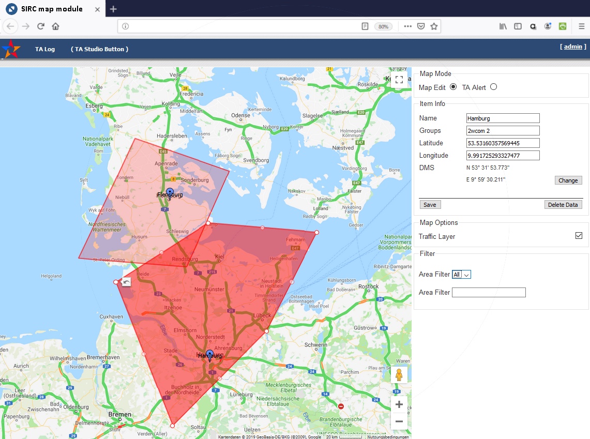Click the SIRC star logo
The image size is (590, 439).
click(11, 49)
